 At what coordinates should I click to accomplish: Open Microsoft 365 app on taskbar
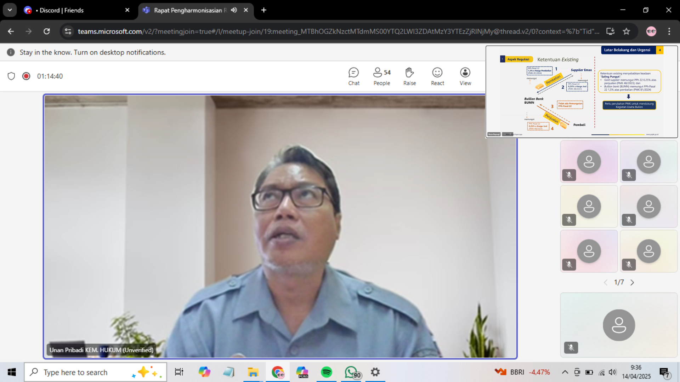[302, 372]
